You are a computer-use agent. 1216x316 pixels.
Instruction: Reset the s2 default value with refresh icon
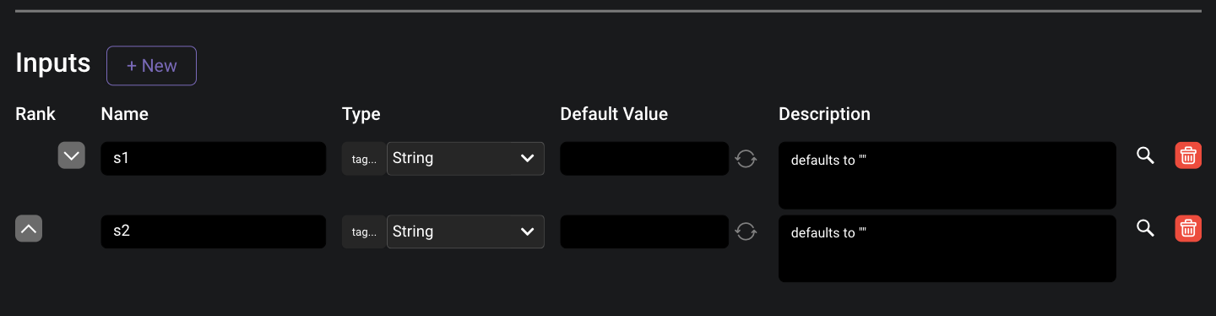(x=746, y=232)
